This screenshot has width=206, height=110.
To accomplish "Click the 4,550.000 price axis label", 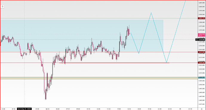I will [202, 46].
